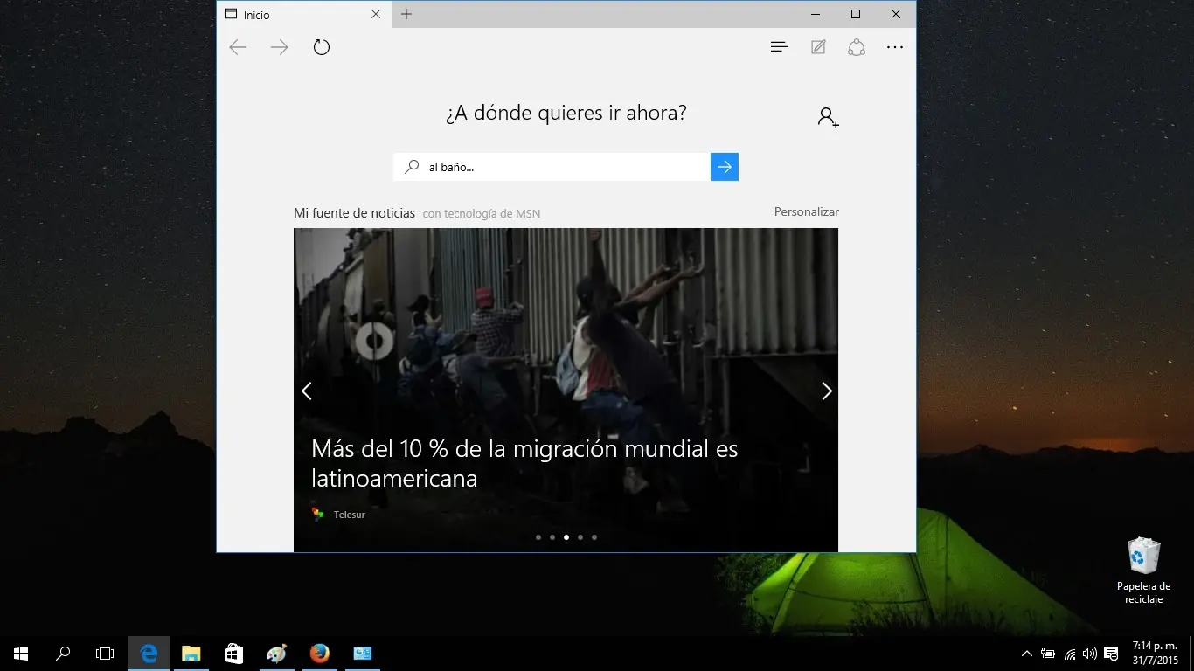Click the back navigation arrow
Viewport: 1194px width, 671px height.
[238, 47]
